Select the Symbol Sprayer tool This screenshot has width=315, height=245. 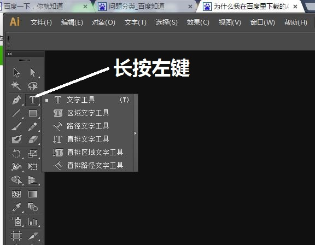[16, 221]
